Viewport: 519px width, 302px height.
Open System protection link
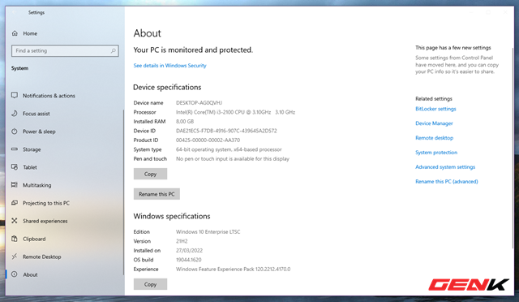click(436, 153)
